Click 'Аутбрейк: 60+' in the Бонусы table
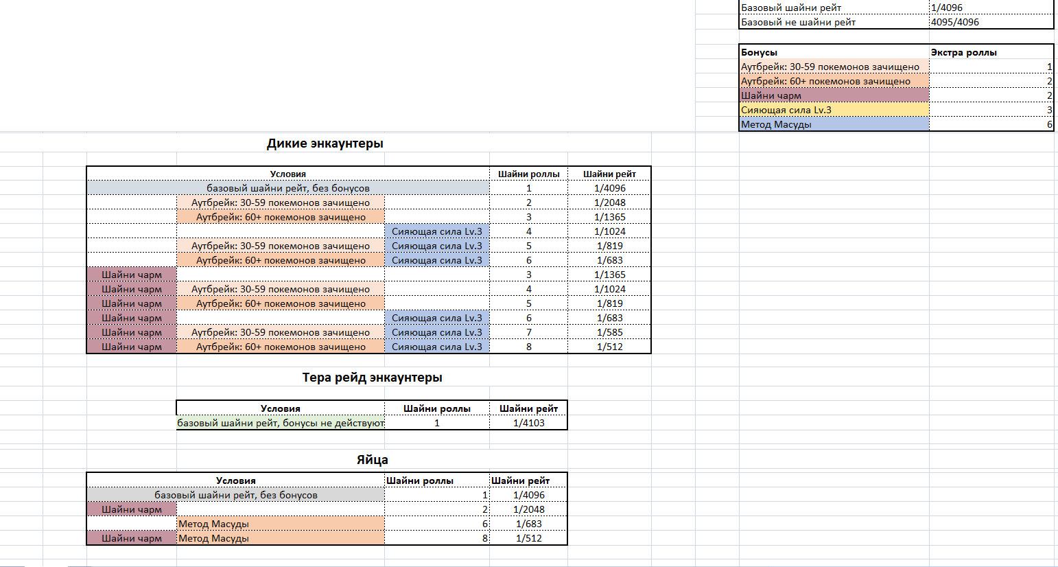The image size is (1058, 567). pos(834,81)
